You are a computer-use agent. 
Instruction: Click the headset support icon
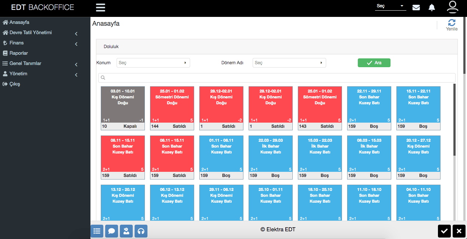pos(141,231)
